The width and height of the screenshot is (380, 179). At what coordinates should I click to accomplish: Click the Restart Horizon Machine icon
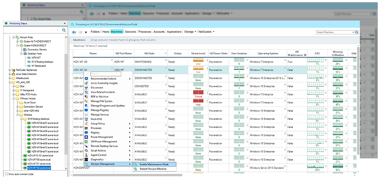coord(135,169)
